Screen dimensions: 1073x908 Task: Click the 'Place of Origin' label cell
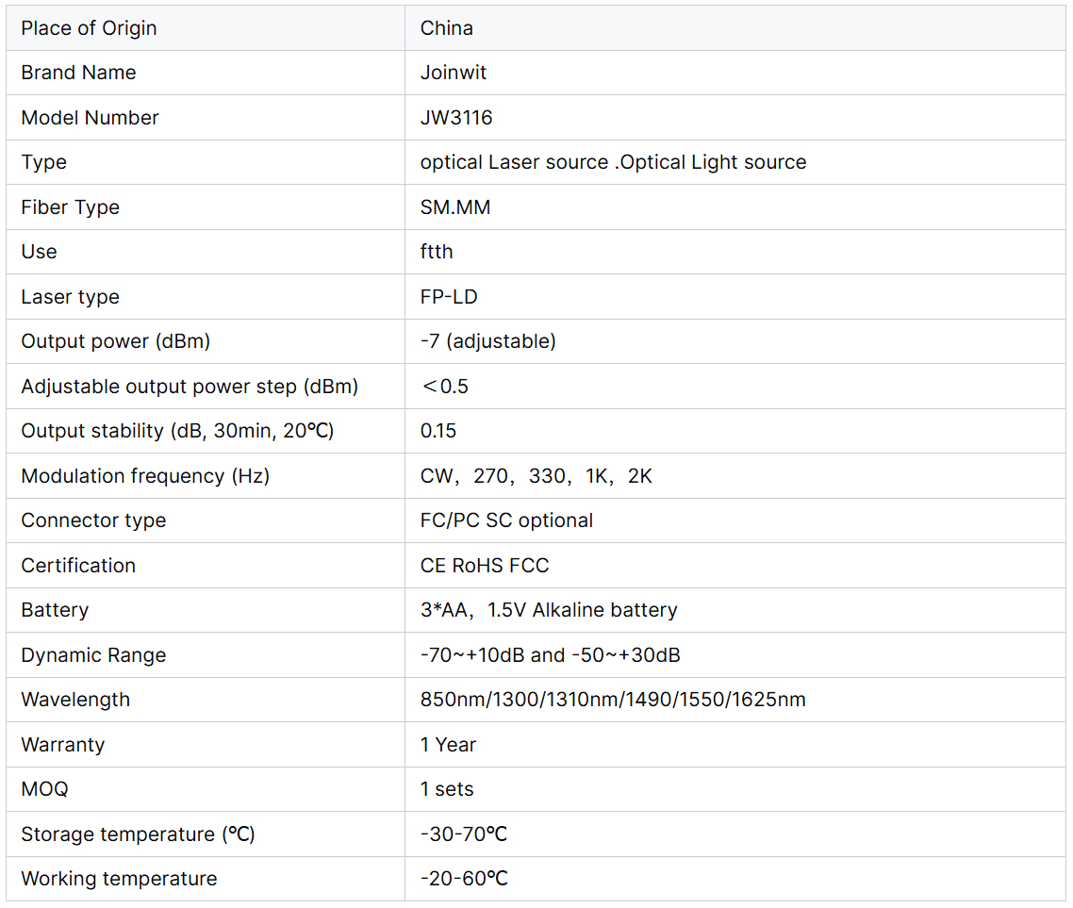point(89,28)
